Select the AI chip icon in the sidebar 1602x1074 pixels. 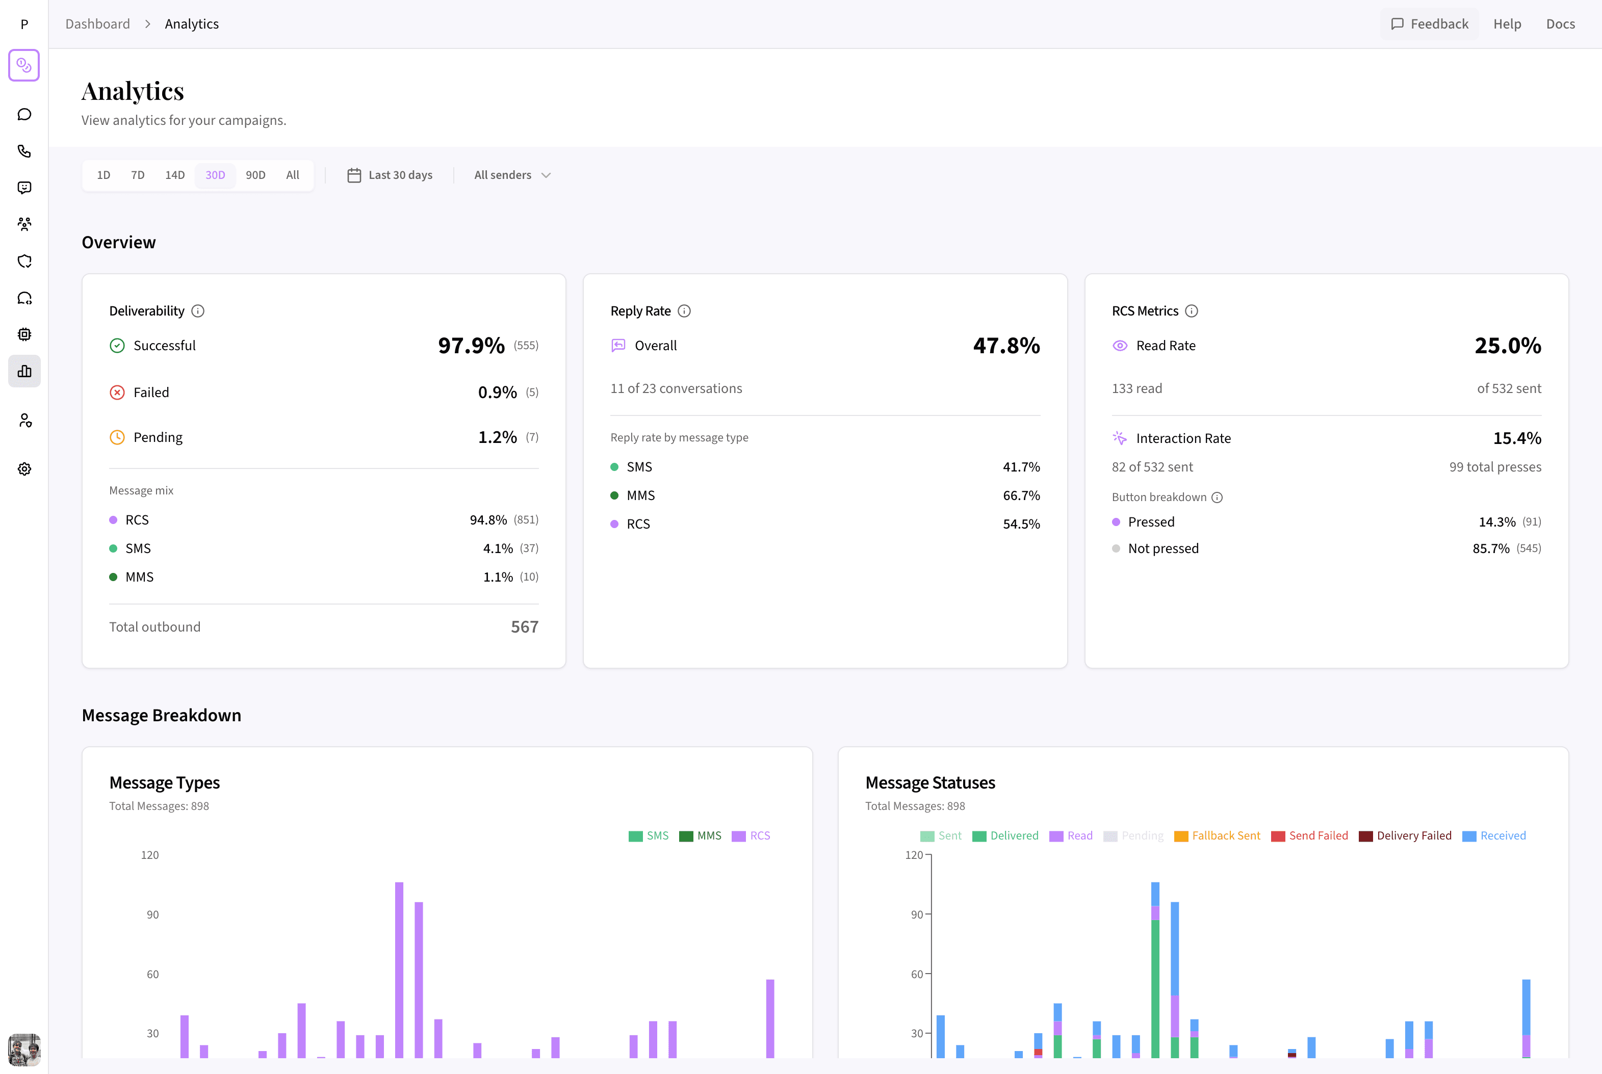[24, 334]
